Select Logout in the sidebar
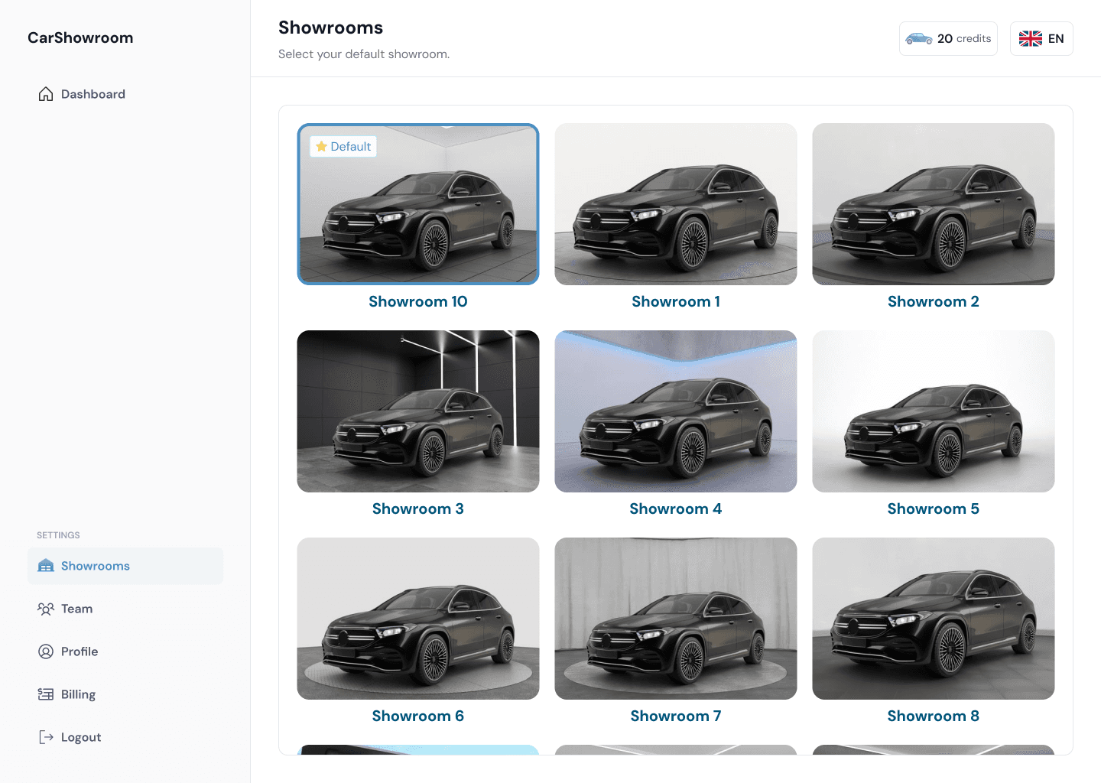This screenshot has width=1101, height=783. click(125, 737)
